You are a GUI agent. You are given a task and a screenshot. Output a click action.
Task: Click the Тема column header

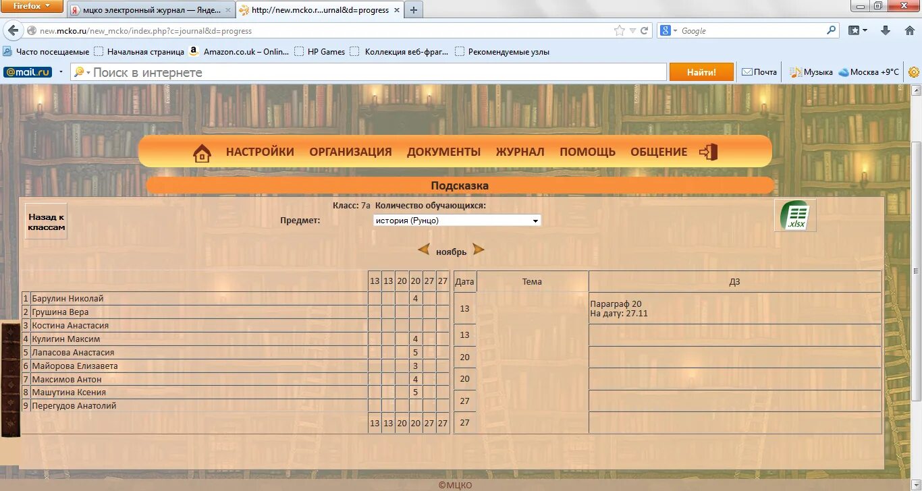tap(532, 282)
